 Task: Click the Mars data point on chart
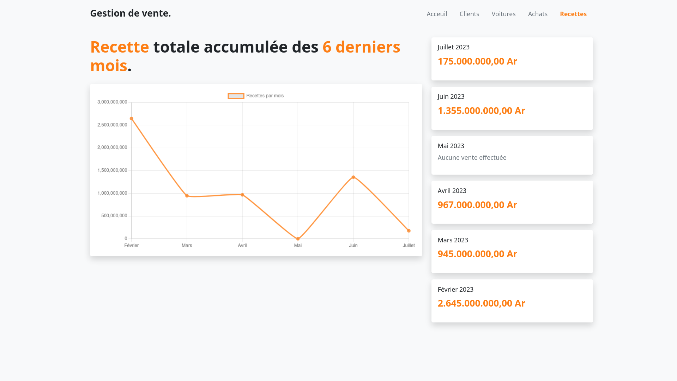pos(187,196)
